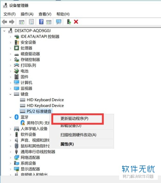Click the show/hide console tree icon

pyautogui.click(x=22, y=22)
